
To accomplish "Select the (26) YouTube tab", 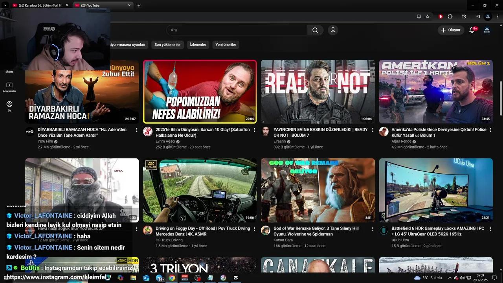I will click(103, 6).
